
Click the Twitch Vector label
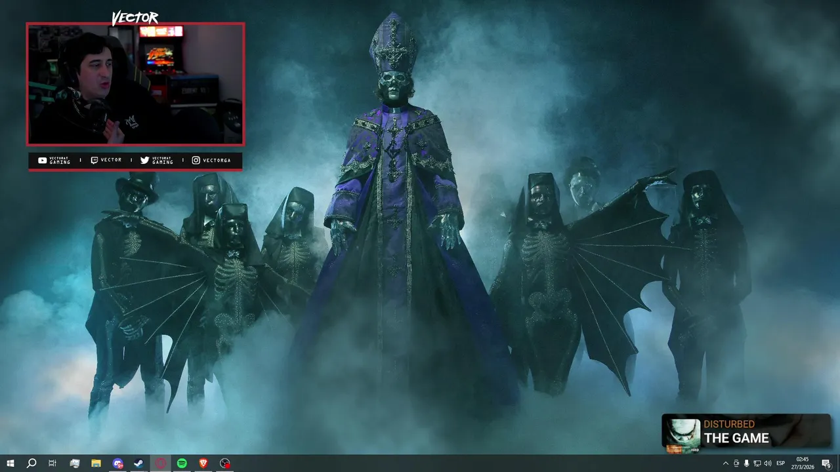click(106, 160)
